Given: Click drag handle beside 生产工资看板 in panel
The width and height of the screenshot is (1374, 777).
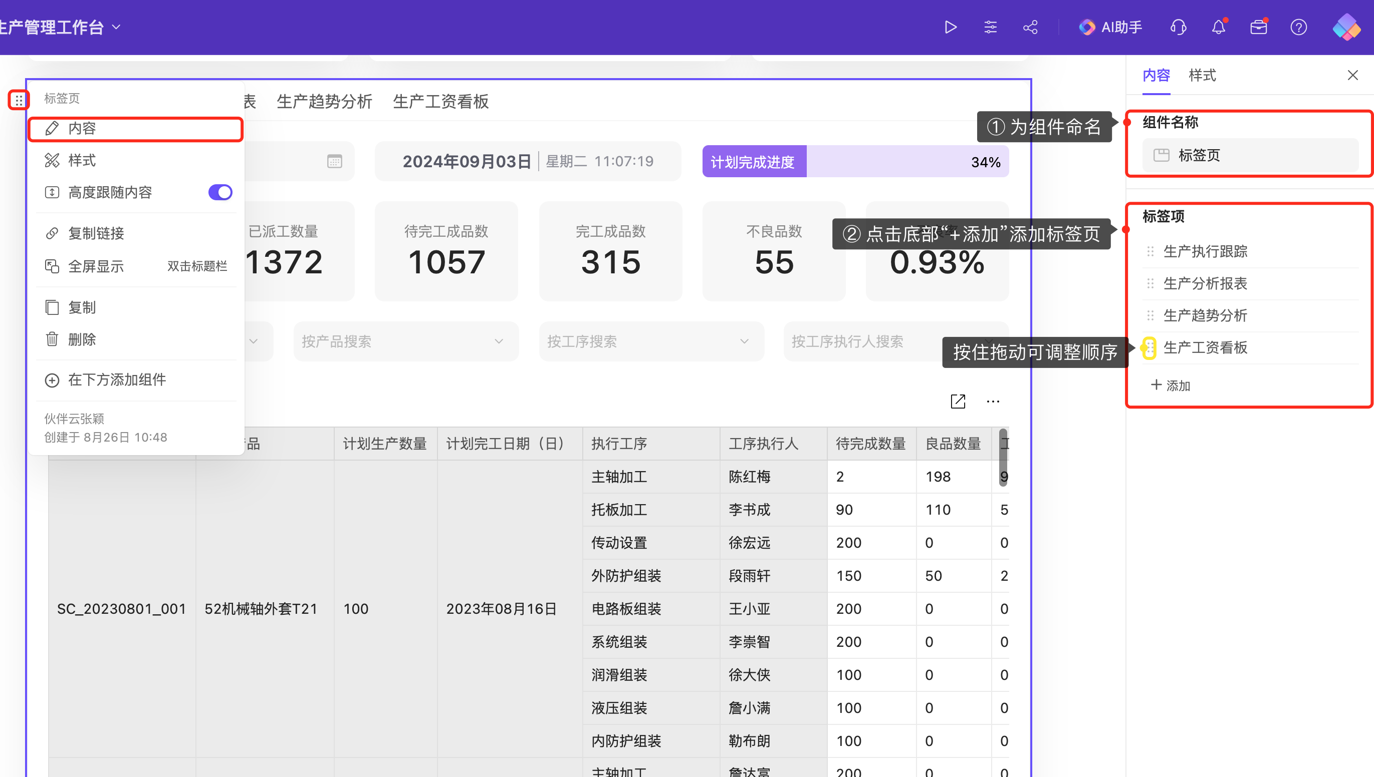Looking at the screenshot, I should (1150, 348).
